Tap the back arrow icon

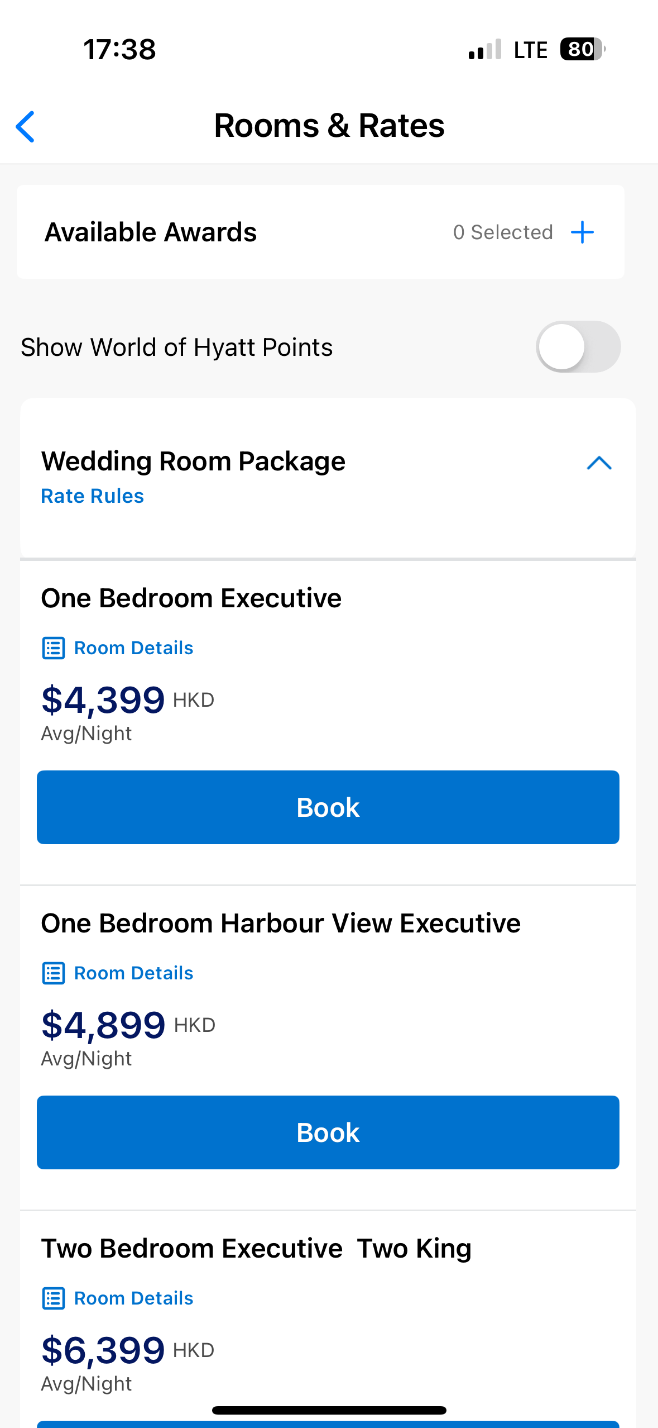[x=26, y=127]
